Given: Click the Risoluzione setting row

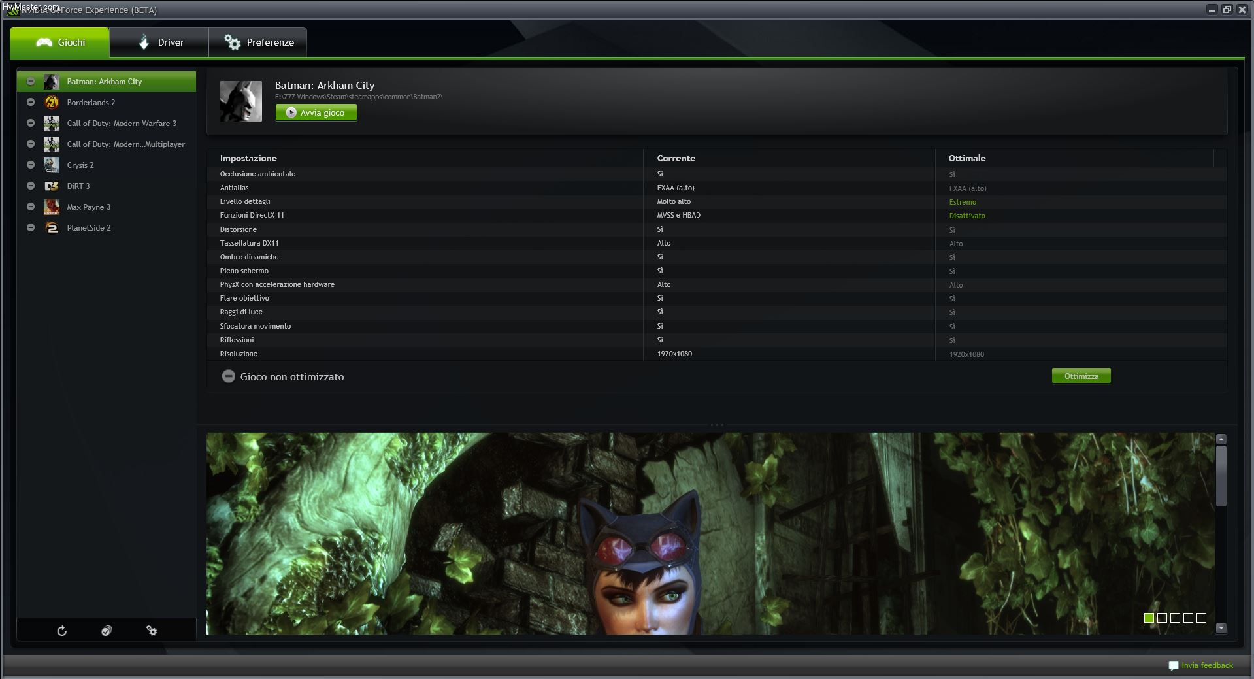Looking at the screenshot, I should pyautogui.click(x=717, y=354).
